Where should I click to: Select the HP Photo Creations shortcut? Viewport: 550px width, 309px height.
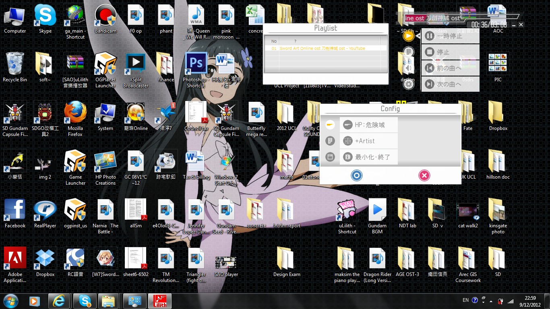click(105, 168)
